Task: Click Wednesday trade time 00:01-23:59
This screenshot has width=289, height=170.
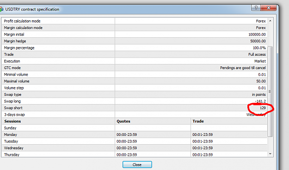Action: [203, 148]
